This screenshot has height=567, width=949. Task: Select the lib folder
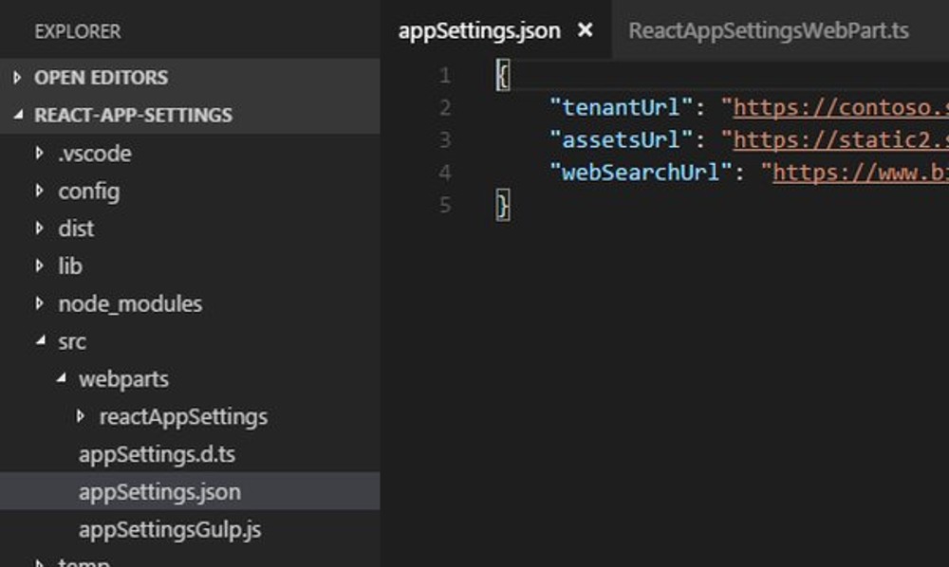point(72,266)
